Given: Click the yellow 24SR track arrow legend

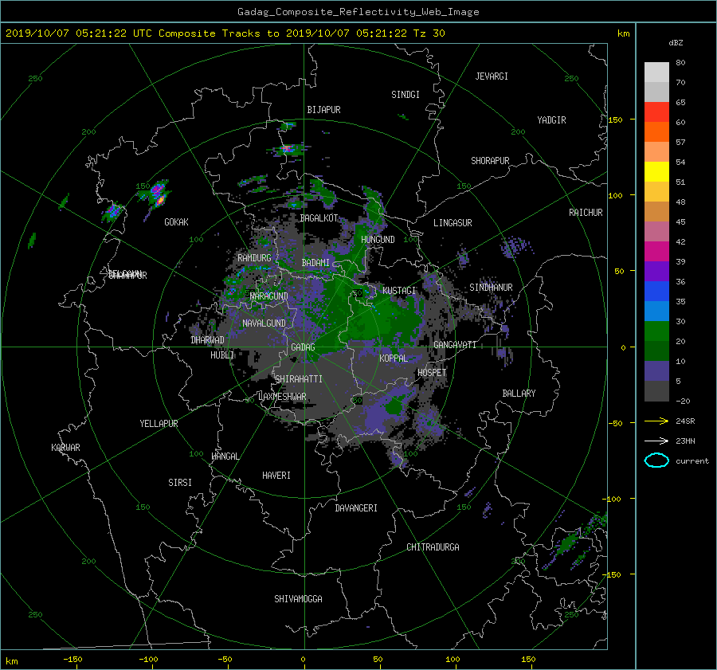Looking at the screenshot, I should coord(656,421).
